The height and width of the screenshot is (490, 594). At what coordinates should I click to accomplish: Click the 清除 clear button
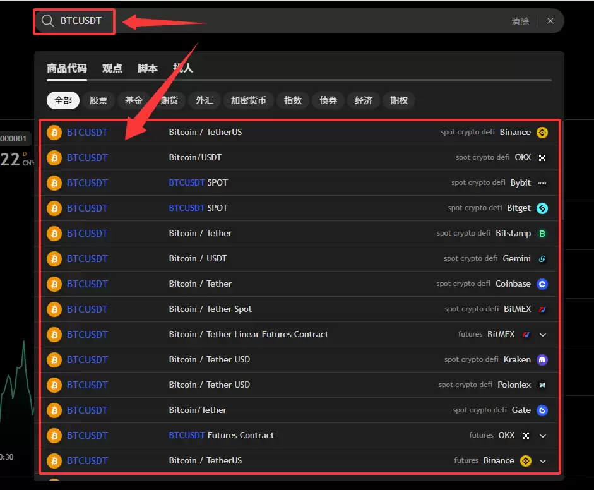click(x=520, y=21)
